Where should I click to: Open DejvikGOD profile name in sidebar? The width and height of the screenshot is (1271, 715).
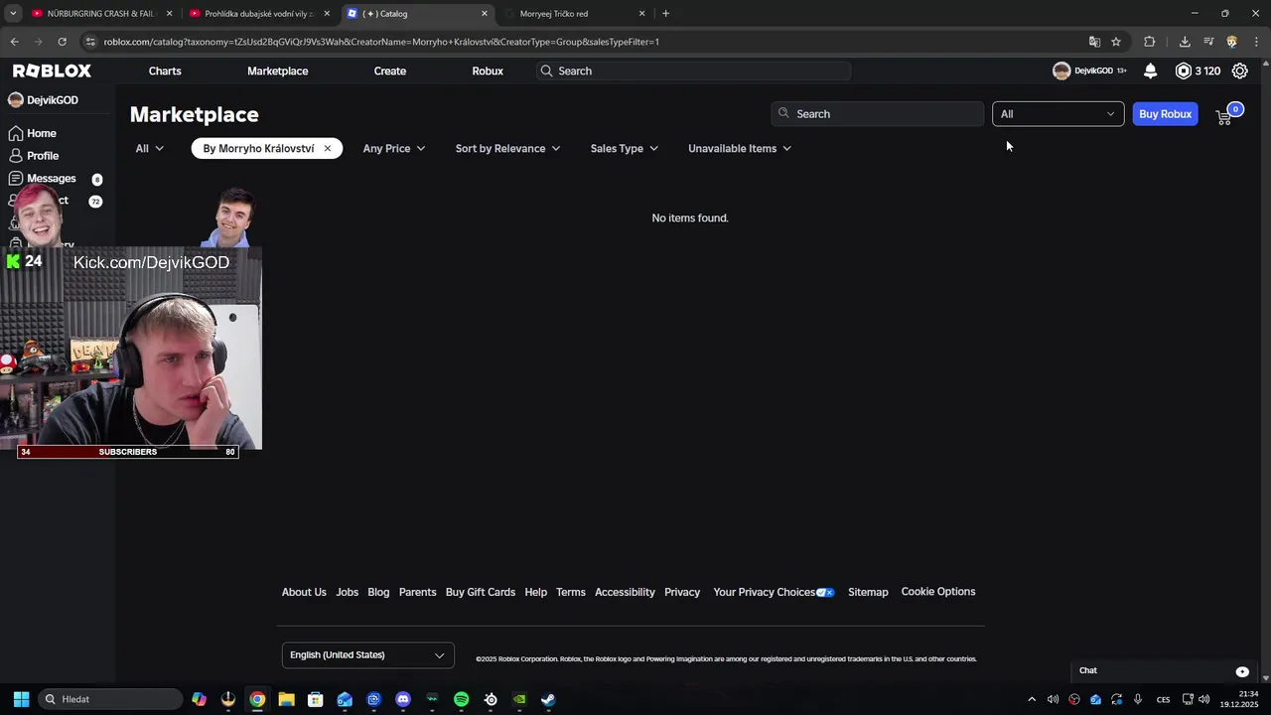[x=53, y=100]
